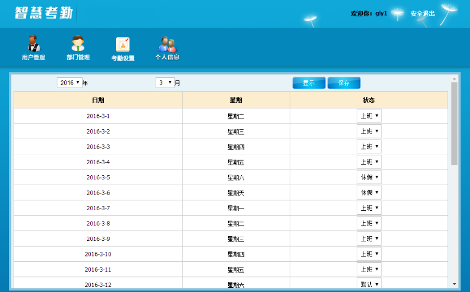The image size is (470, 292).
Task: Open 默认 status dropdown for 2016-3-12
Action: pos(369,284)
